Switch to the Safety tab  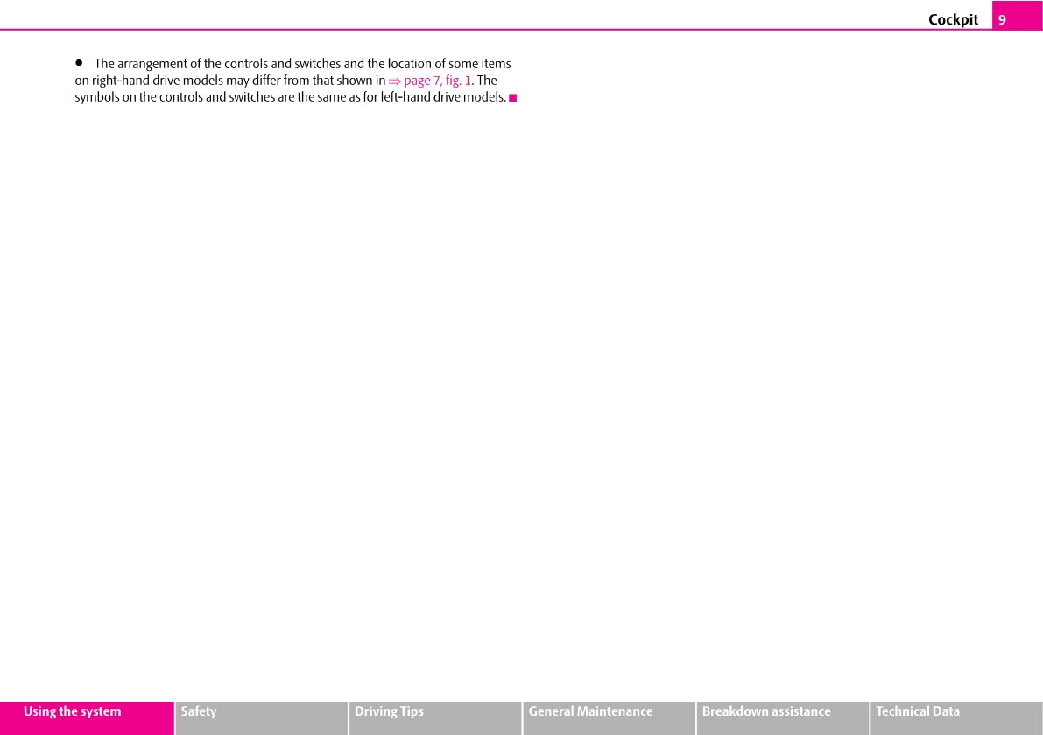click(x=199, y=712)
